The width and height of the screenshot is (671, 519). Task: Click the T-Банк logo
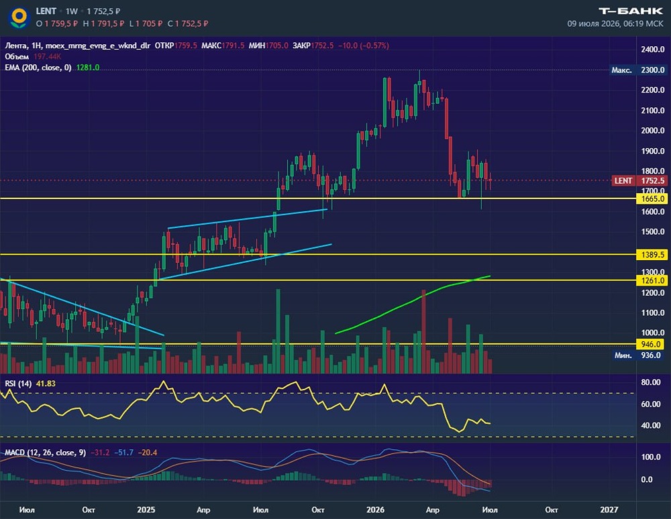(631, 11)
